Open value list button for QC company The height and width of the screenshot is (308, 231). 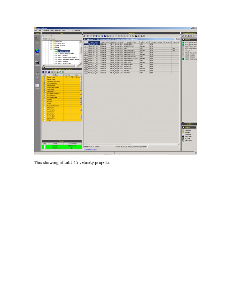pyautogui.click(x=81, y=110)
